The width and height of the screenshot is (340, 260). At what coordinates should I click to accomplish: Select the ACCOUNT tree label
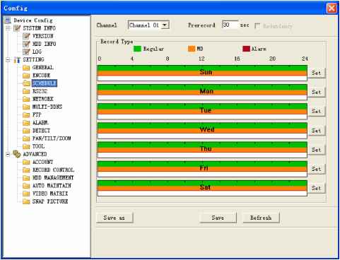[42, 162]
